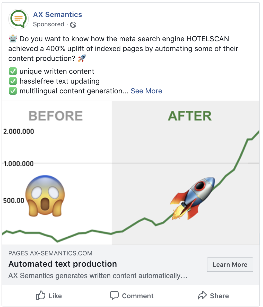Click the checkmark beside hasslefree text updating

pyautogui.click(x=13, y=81)
